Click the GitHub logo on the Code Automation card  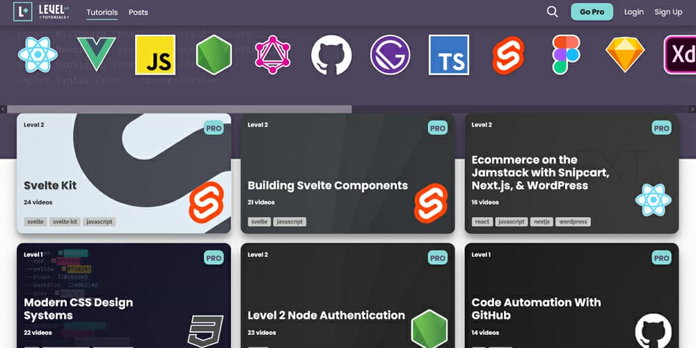[x=653, y=331]
